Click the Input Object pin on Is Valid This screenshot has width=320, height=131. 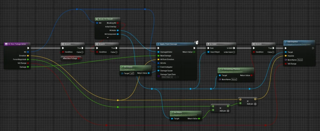click(x=208, y=52)
